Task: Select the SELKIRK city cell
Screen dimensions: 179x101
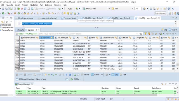Action: click(x=80, y=40)
